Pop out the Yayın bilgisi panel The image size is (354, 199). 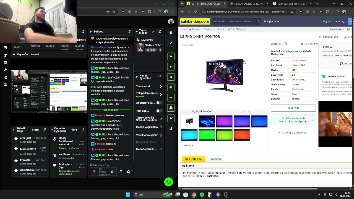click(160, 32)
